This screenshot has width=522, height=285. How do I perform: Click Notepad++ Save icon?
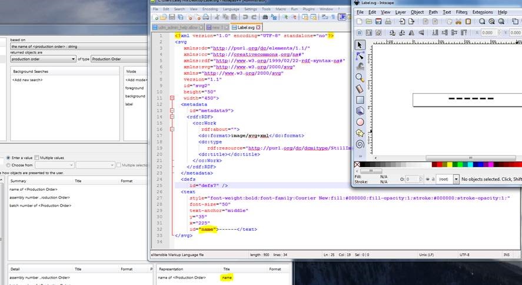[x=172, y=17]
